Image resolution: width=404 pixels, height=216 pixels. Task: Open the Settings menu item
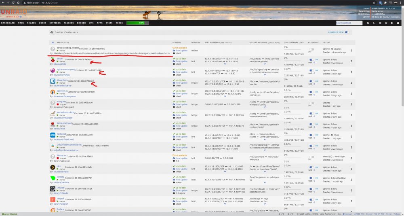pos(55,23)
